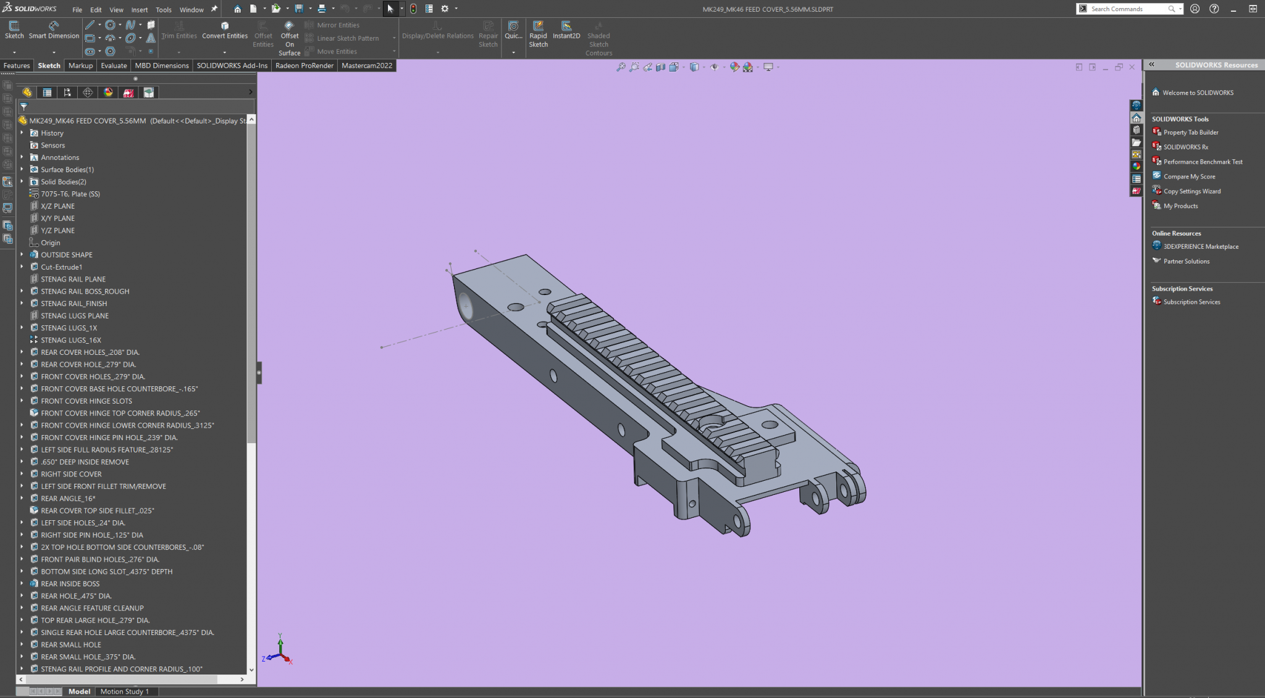Open the ConfigurationManager tab icon

67,93
